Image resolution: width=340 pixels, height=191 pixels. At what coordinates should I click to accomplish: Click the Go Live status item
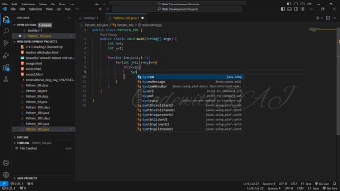[322, 184]
